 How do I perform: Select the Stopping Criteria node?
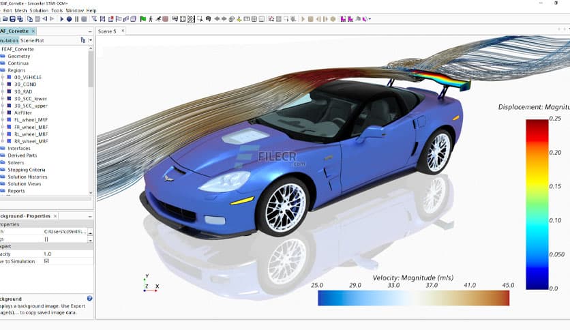point(27,170)
